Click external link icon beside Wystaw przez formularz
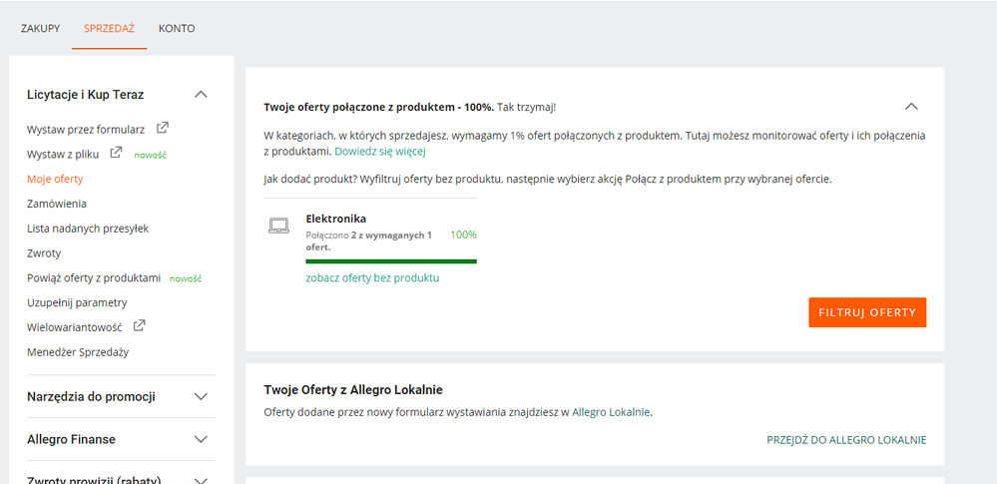This screenshot has height=484, width=997. pyautogui.click(x=163, y=128)
